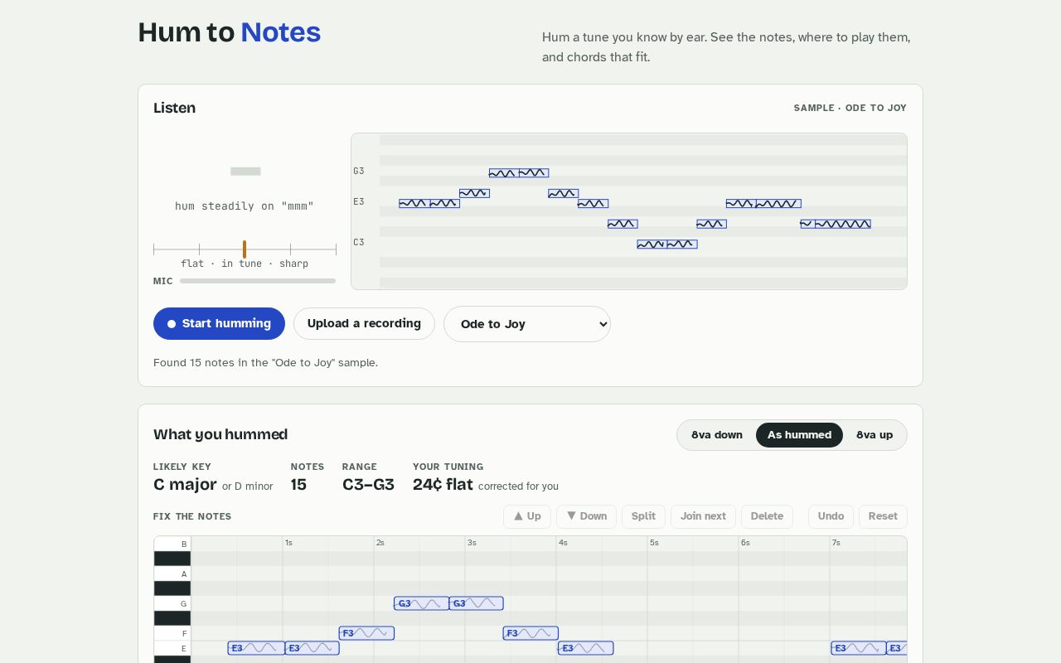Click the C major likely key value
This screenshot has width=1061, height=663.
tap(185, 485)
